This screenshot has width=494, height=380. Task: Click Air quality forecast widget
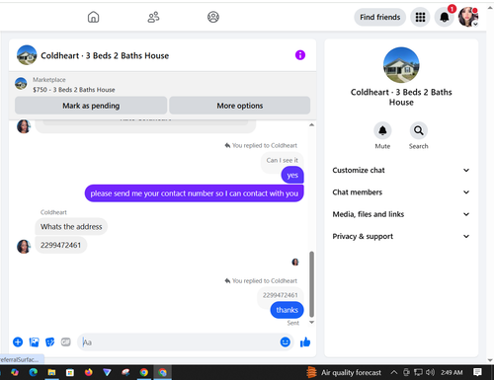click(x=344, y=372)
